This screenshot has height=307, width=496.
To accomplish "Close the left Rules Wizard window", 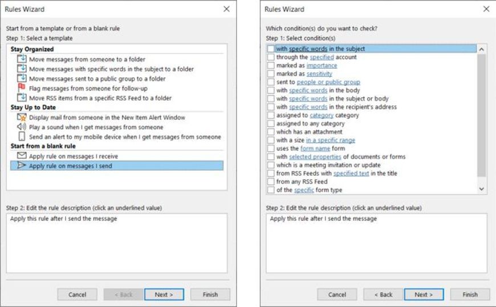I will tap(226, 9).
